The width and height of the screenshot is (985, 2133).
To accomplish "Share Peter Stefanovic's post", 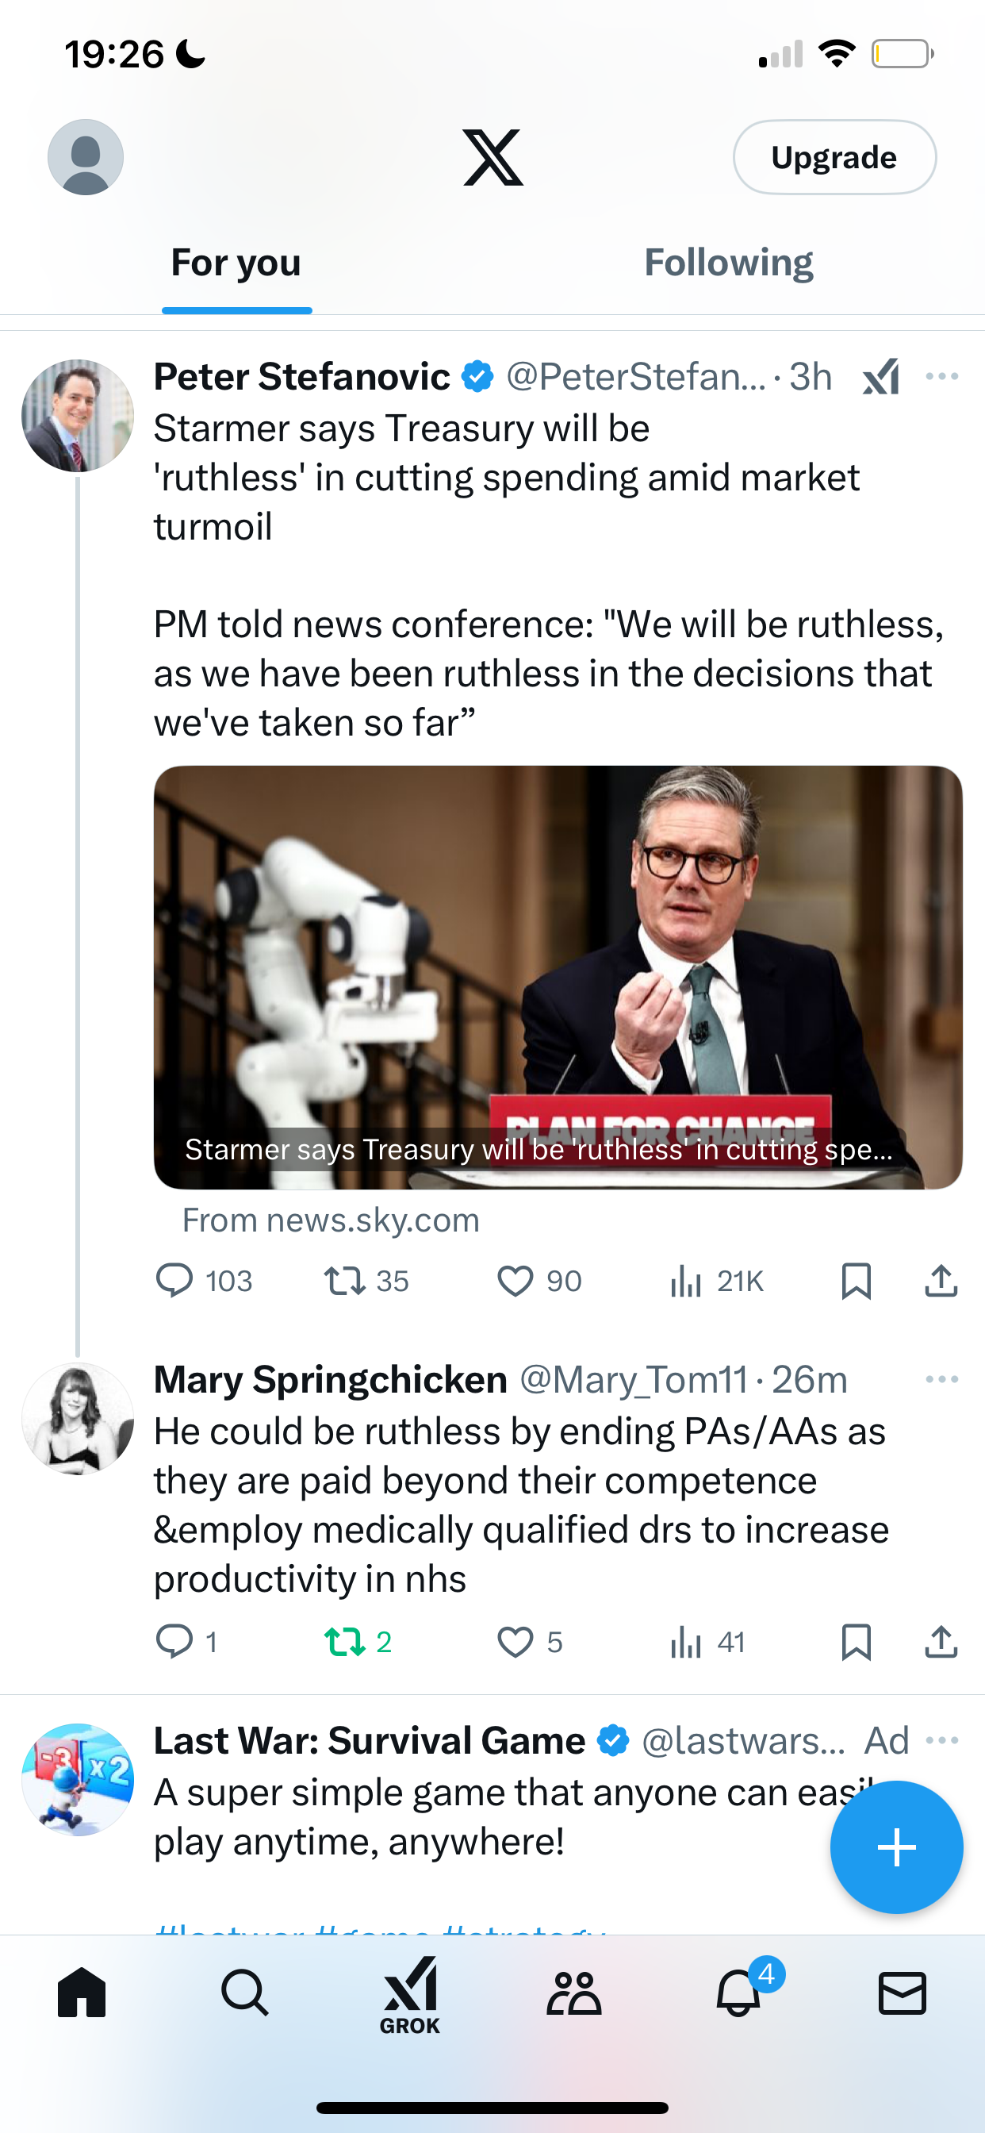I will (x=941, y=1281).
